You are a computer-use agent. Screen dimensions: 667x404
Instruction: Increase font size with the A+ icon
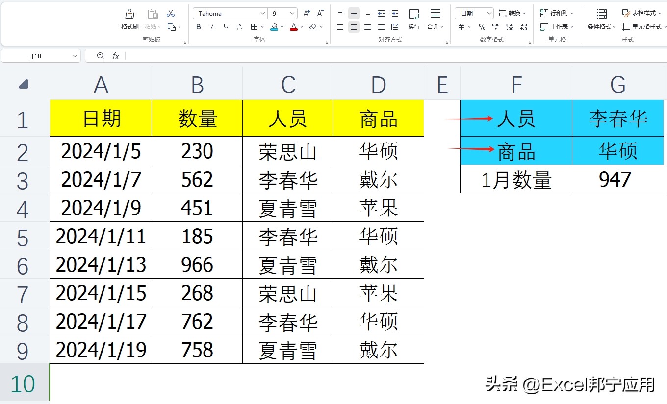[x=307, y=13]
